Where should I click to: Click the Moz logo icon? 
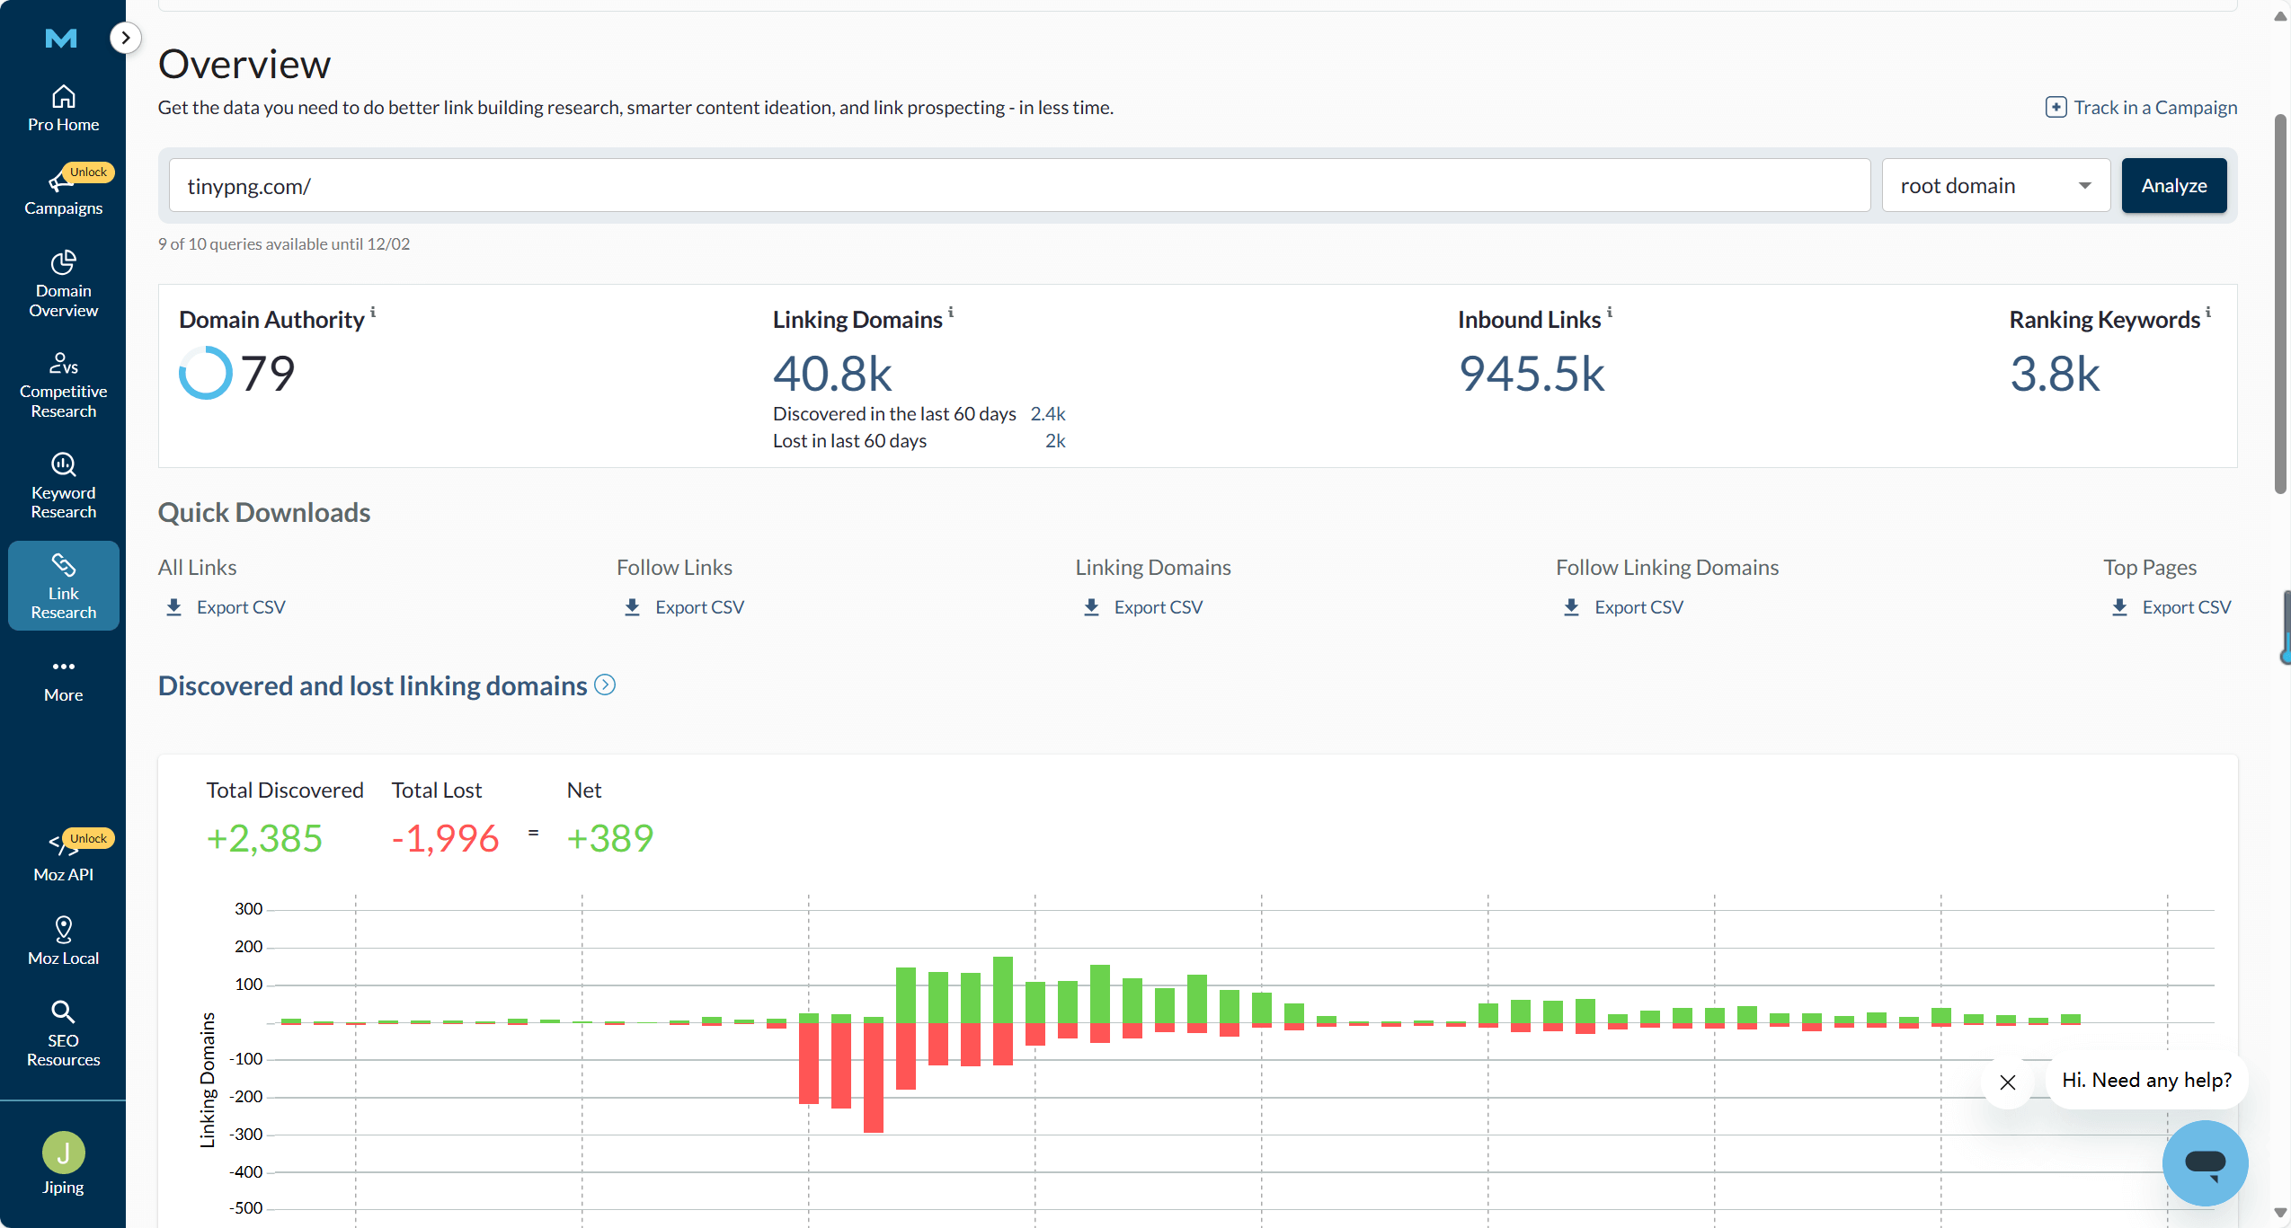coord(61,38)
